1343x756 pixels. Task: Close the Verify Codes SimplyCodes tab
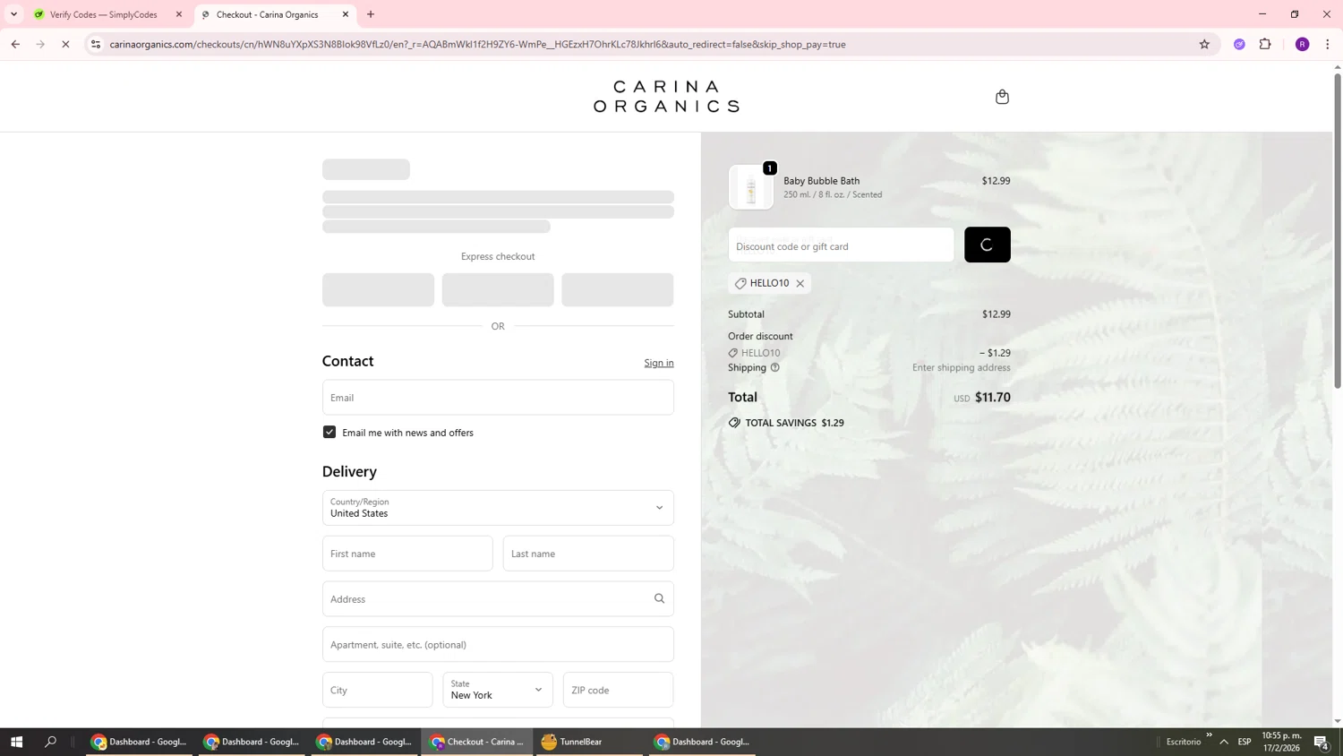tap(179, 14)
